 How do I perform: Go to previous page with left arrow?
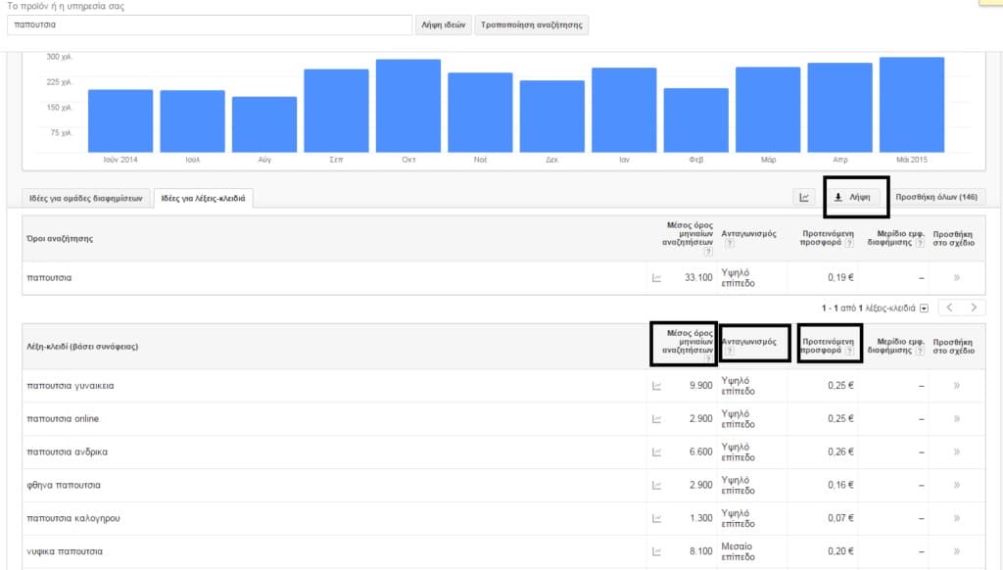(x=950, y=308)
